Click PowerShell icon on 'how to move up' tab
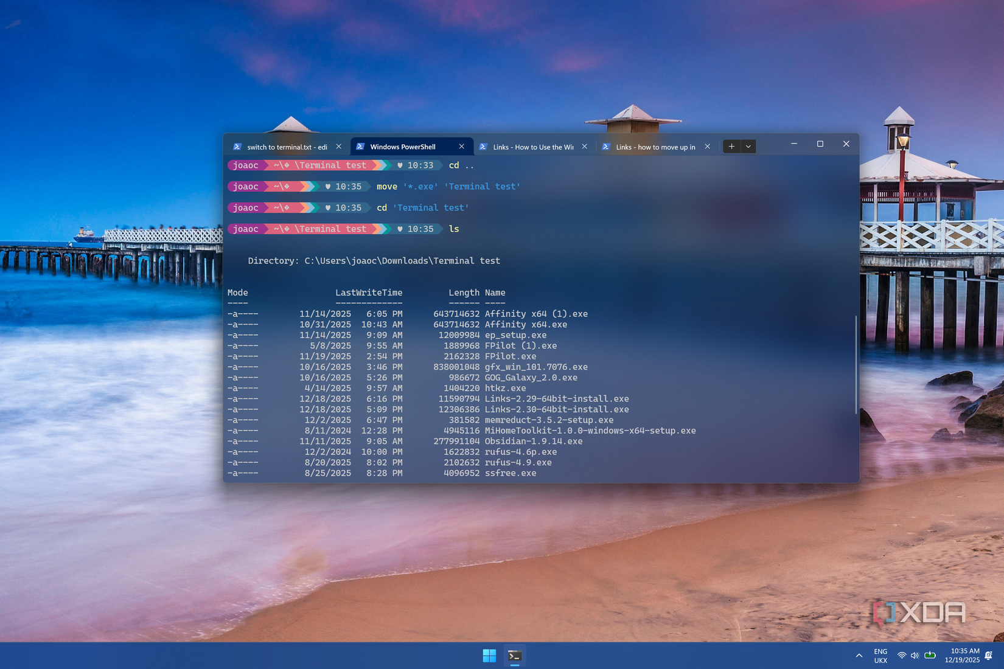This screenshot has height=669, width=1004. tap(606, 147)
